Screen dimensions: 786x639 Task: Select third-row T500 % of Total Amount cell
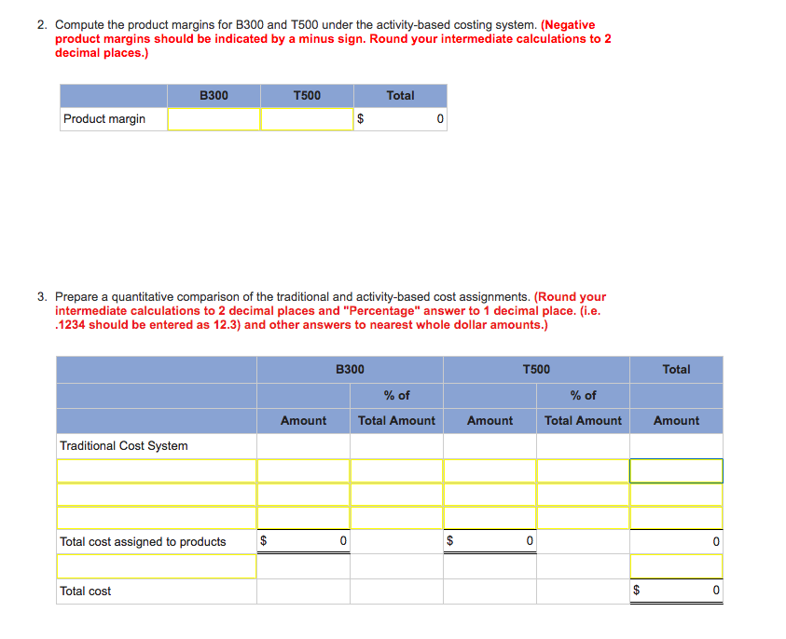(x=583, y=518)
